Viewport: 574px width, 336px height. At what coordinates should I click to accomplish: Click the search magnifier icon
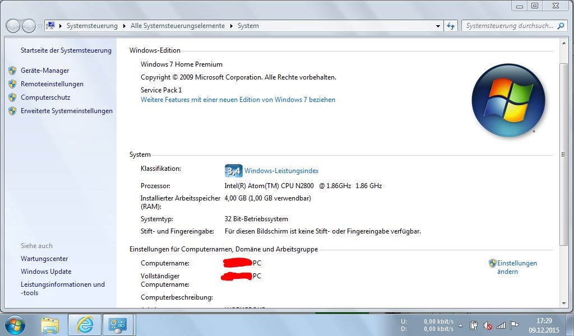click(561, 26)
